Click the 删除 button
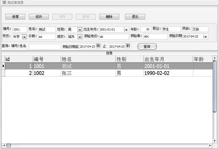219x149 pixels. click(109, 17)
